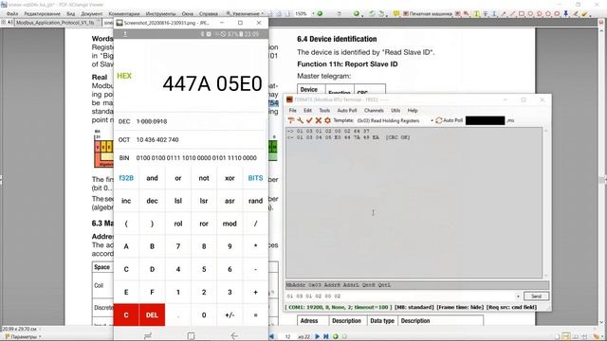The image size is (607, 341).
Task: Click the red DEL button
Action: [x=152, y=314]
